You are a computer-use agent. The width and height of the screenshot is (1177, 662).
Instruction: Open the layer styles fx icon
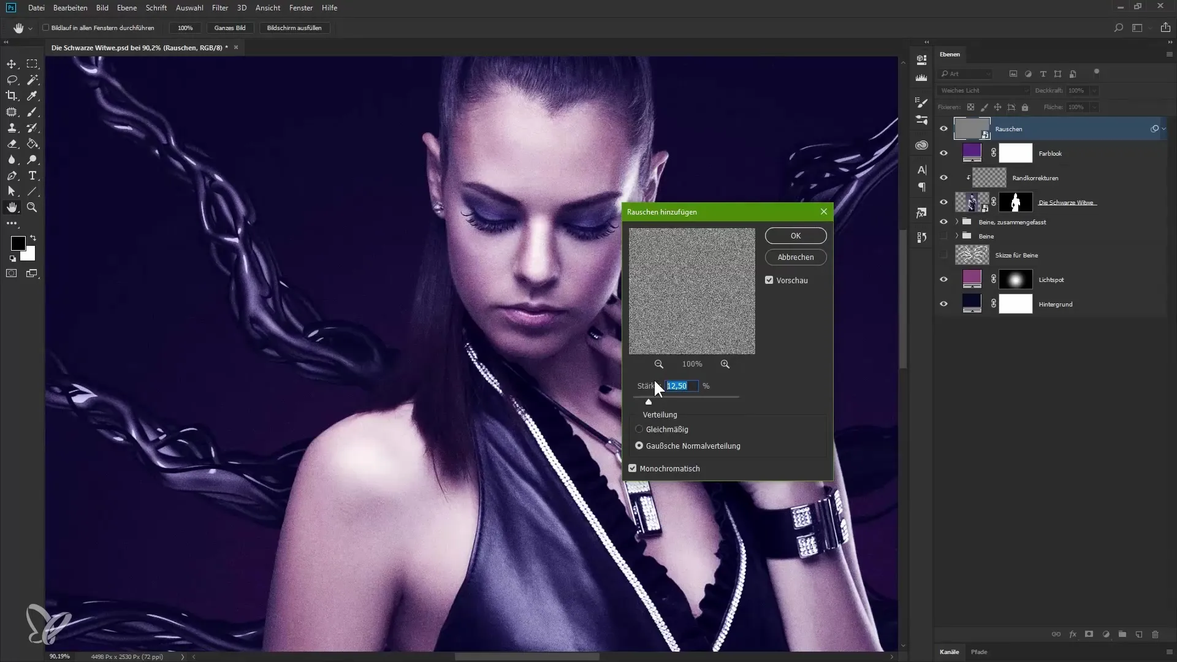pyautogui.click(x=1073, y=634)
